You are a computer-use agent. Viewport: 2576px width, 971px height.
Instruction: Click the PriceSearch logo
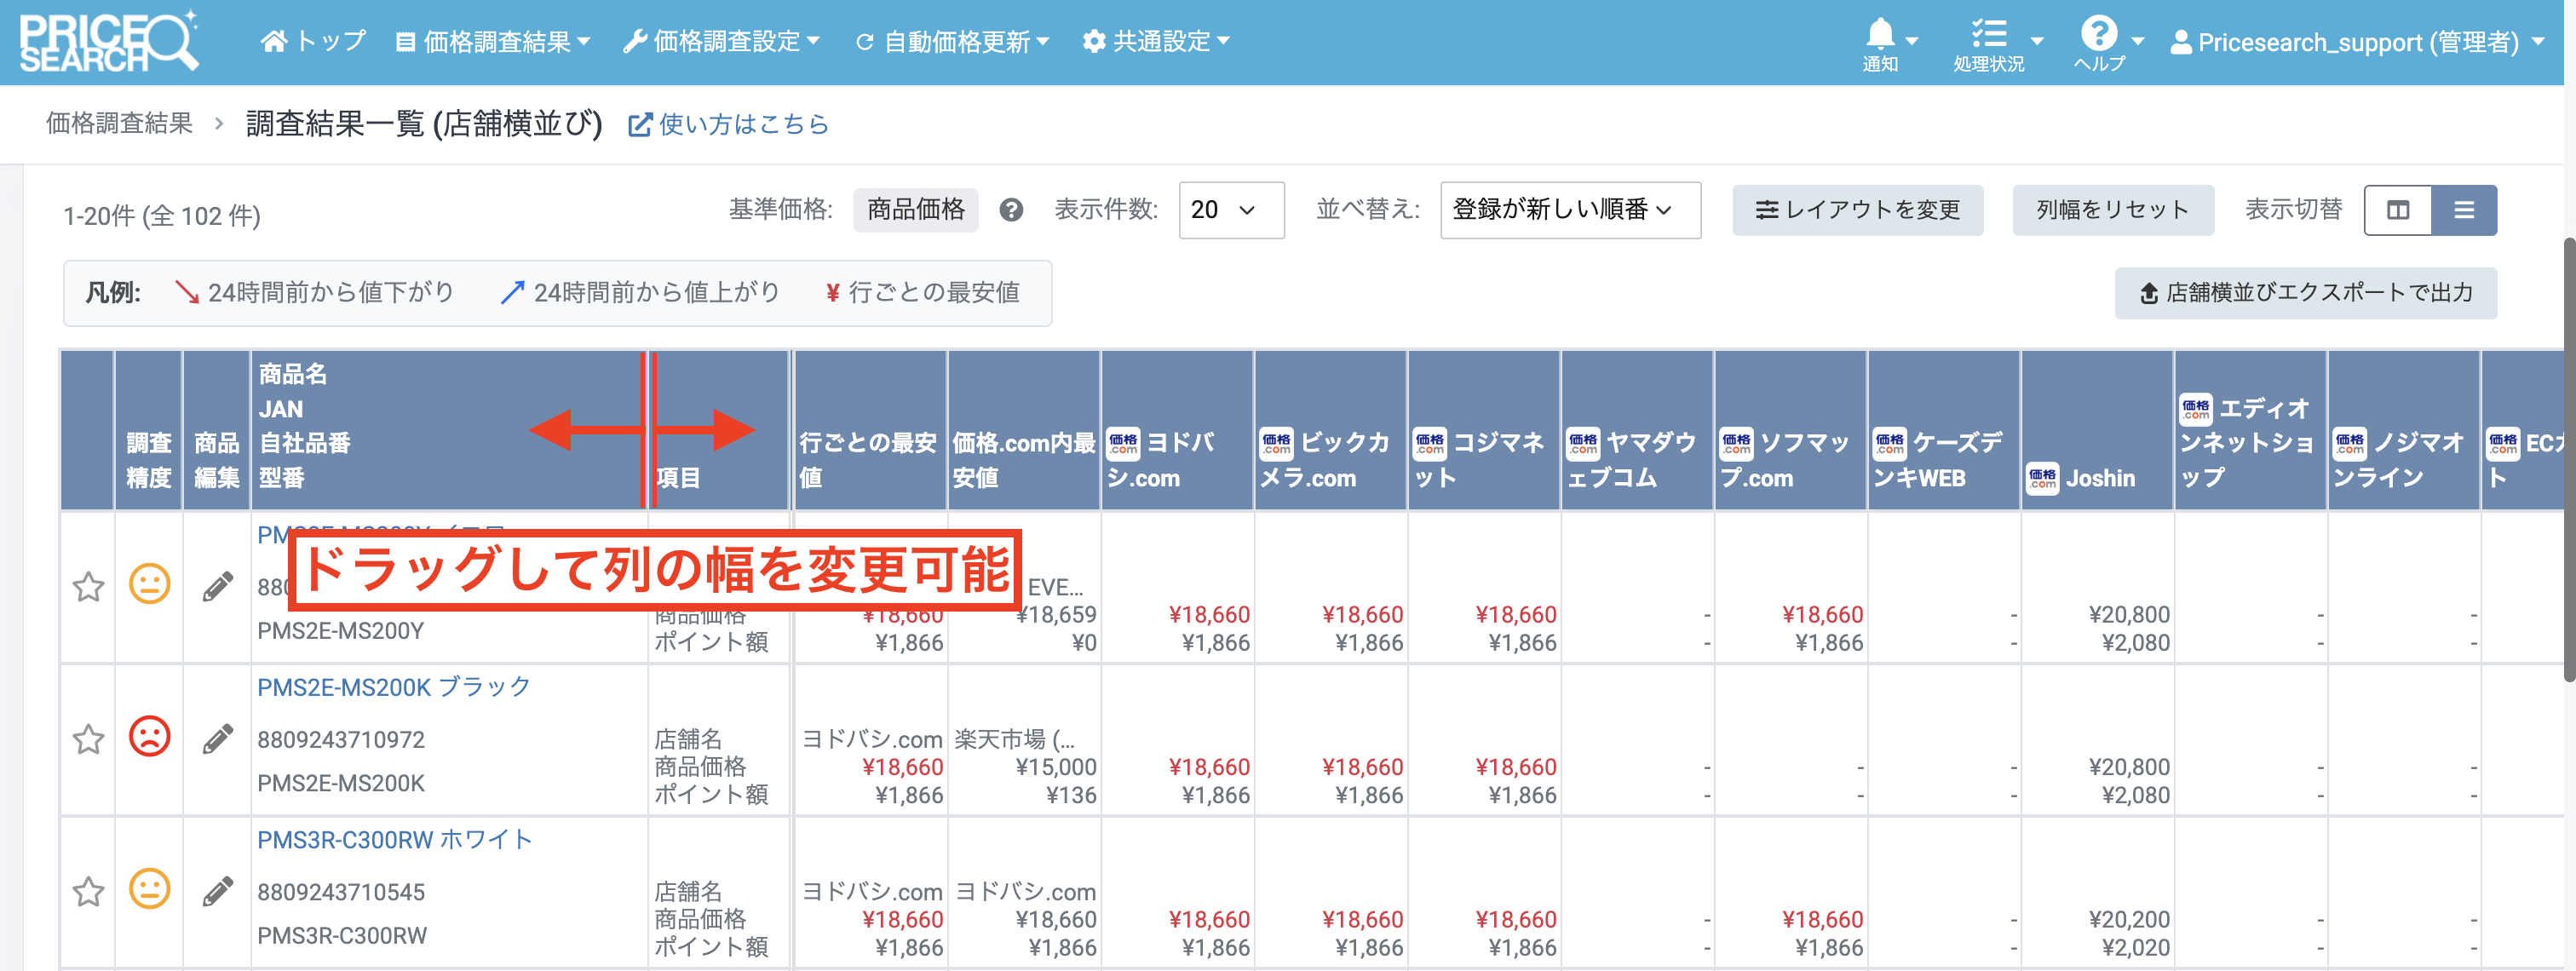pos(109,42)
